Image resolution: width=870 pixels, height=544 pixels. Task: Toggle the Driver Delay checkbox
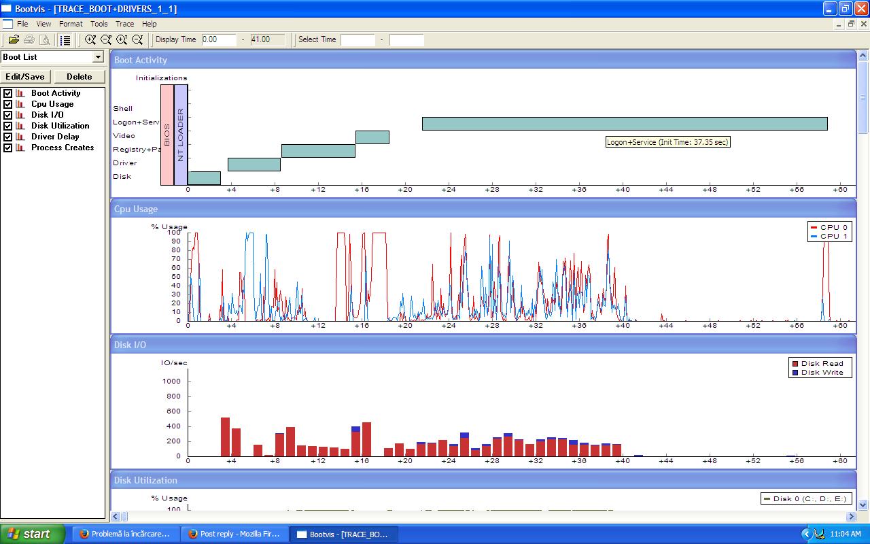[x=8, y=137]
